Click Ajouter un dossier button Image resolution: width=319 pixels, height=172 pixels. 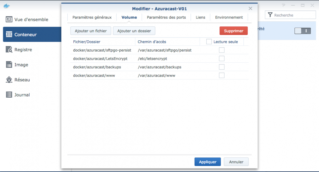(x=134, y=31)
